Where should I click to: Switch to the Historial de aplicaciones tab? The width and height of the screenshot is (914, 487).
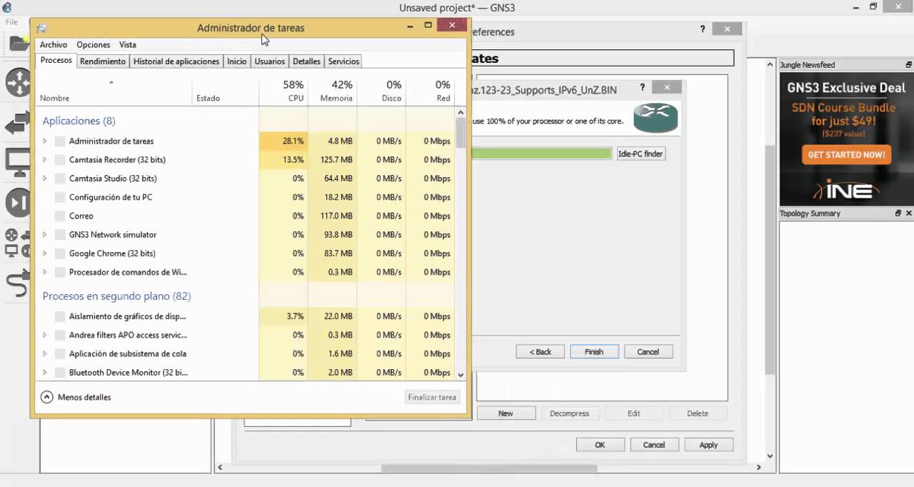click(176, 61)
